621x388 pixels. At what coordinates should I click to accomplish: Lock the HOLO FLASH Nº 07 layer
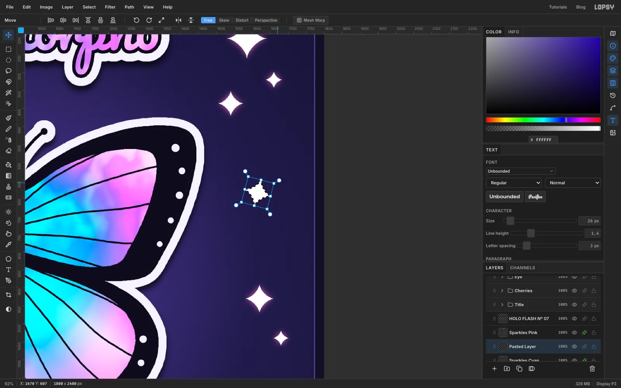coord(594,319)
